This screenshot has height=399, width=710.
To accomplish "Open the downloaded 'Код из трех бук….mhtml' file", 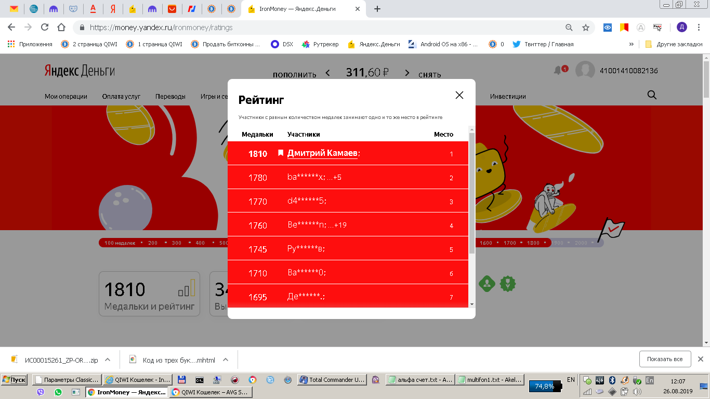I will 173,360.
